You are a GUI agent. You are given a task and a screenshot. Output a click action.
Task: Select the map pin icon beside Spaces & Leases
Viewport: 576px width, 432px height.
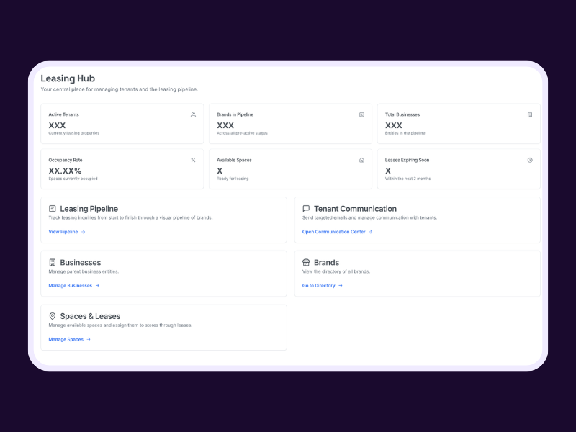tap(53, 315)
